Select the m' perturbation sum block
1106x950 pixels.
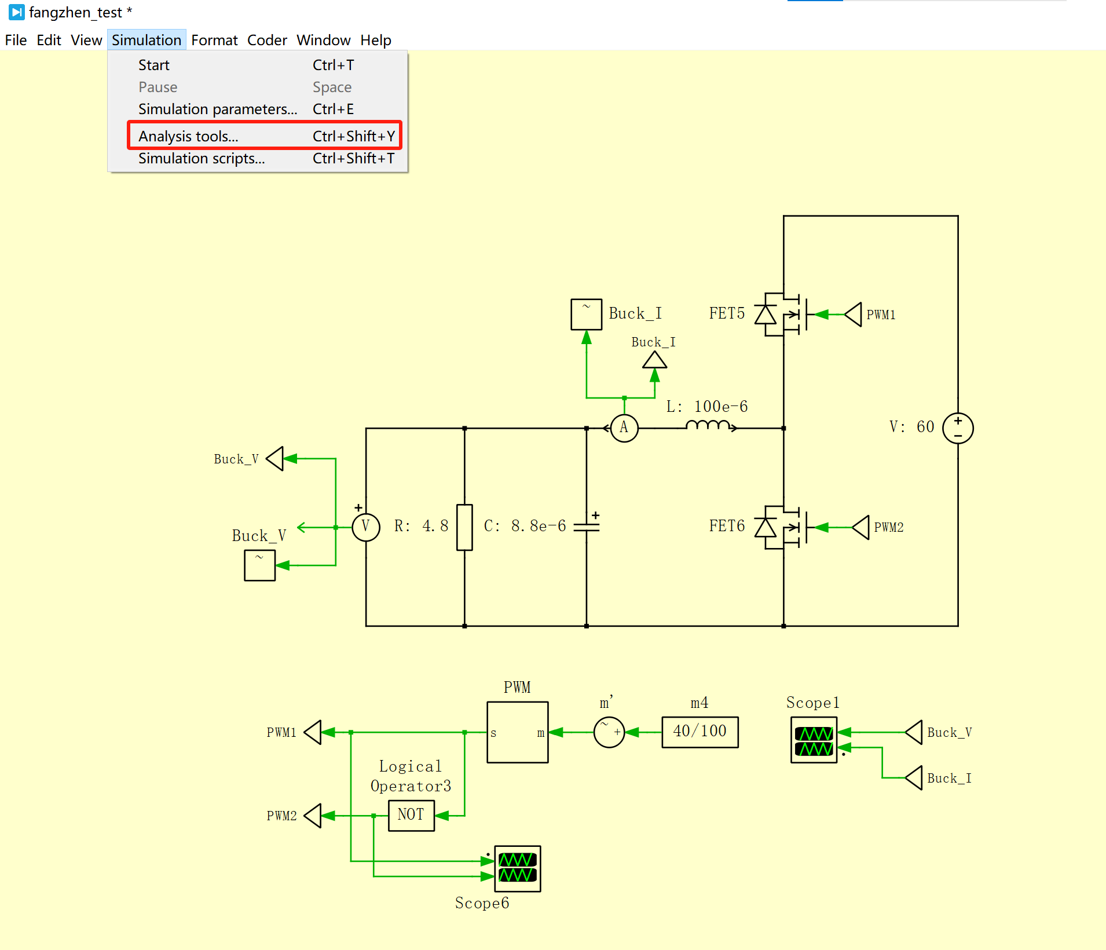tap(609, 732)
